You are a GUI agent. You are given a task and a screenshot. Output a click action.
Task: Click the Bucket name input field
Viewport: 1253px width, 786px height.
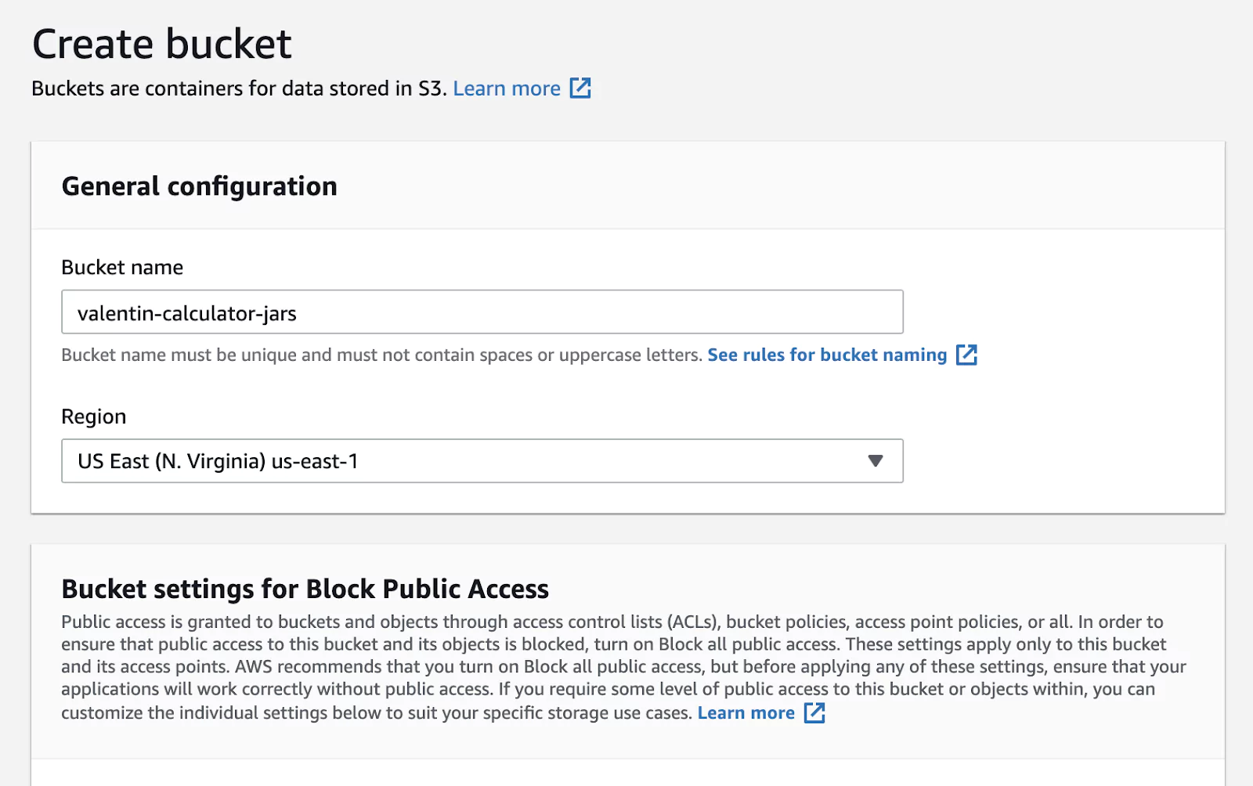pyautogui.click(x=482, y=312)
